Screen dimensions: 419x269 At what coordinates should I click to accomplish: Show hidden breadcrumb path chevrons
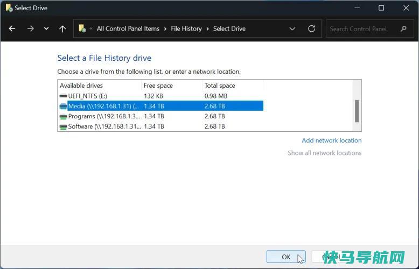91,29
